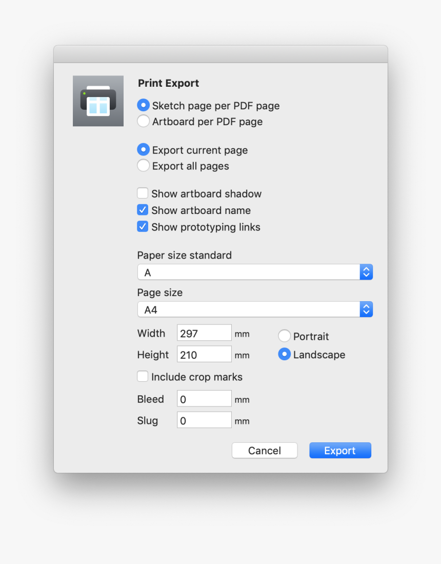Image resolution: width=441 pixels, height=564 pixels.
Task: Enable Show artboard shadow
Action: tap(143, 193)
